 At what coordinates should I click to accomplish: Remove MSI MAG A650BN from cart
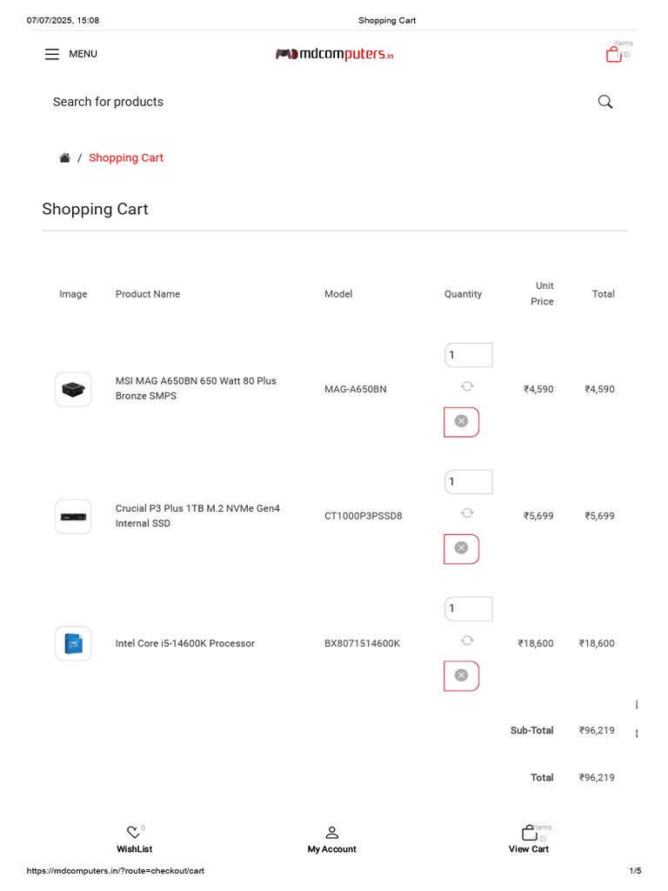[x=461, y=422]
